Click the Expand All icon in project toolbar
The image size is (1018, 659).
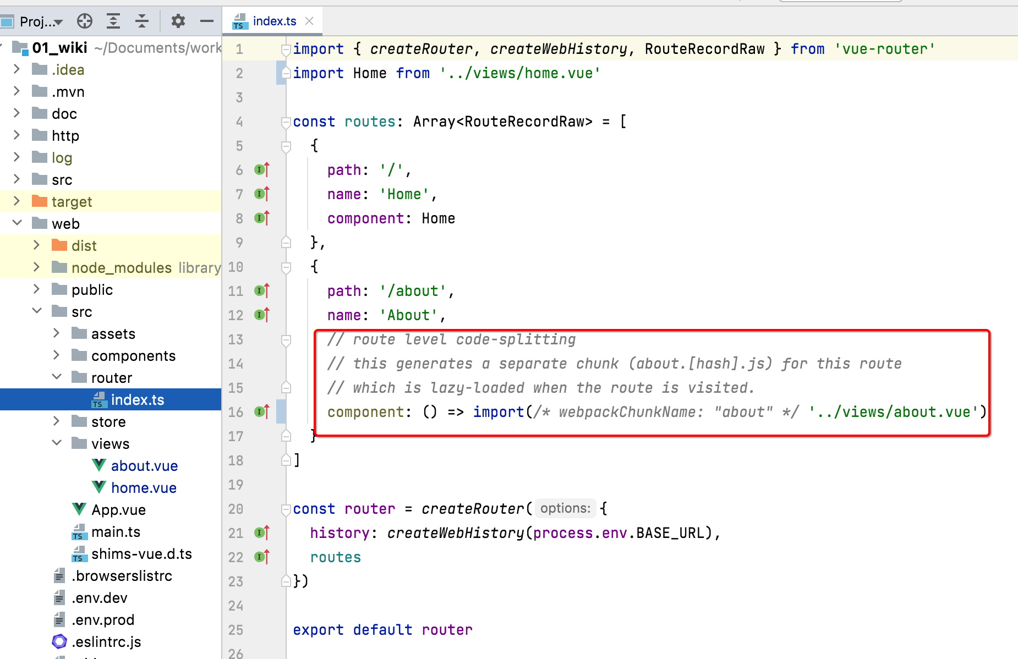tap(113, 21)
